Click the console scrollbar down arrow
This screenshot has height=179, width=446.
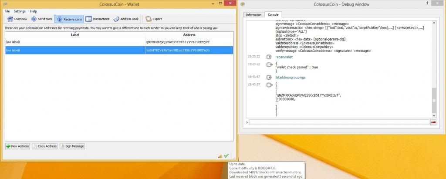tap(434, 115)
